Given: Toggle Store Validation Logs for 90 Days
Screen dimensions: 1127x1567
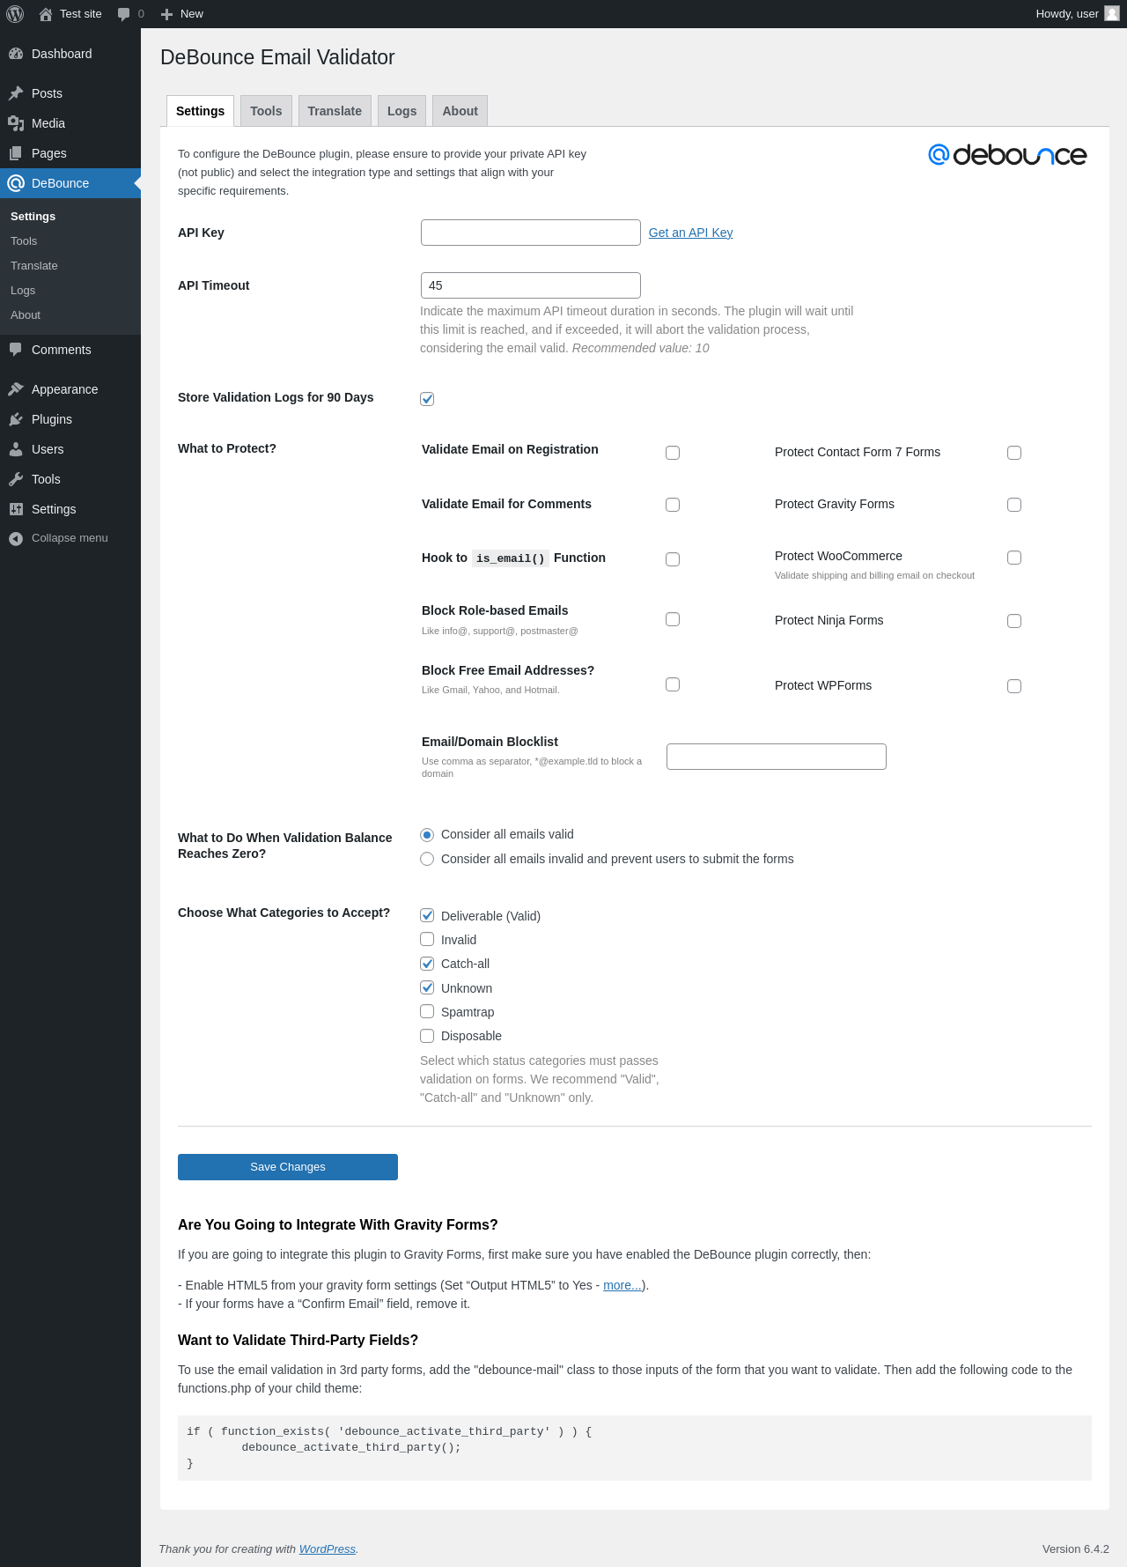Looking at the screenshot, I should [x=427, y=399].
